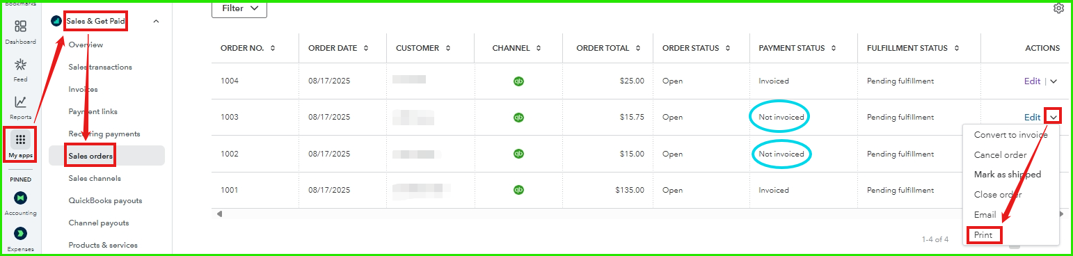The image size is (1073, 256).
Task: Click the QuickBooks channel icon for order 1004
Action: [x=518, y=81]
